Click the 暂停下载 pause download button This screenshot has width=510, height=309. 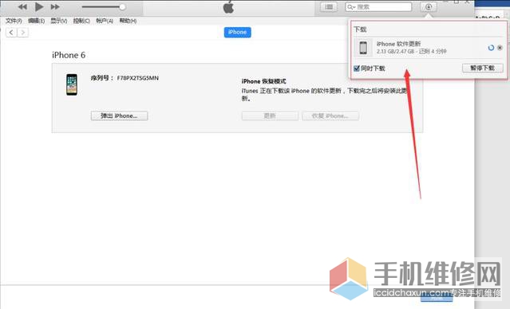[483, 68]
